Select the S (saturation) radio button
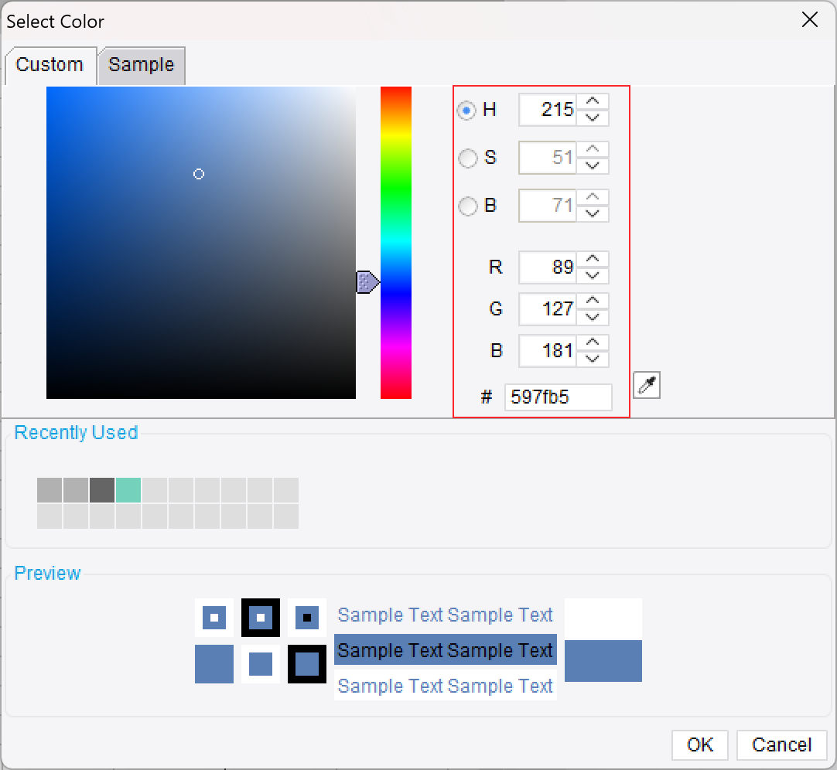 pos(467,158)
